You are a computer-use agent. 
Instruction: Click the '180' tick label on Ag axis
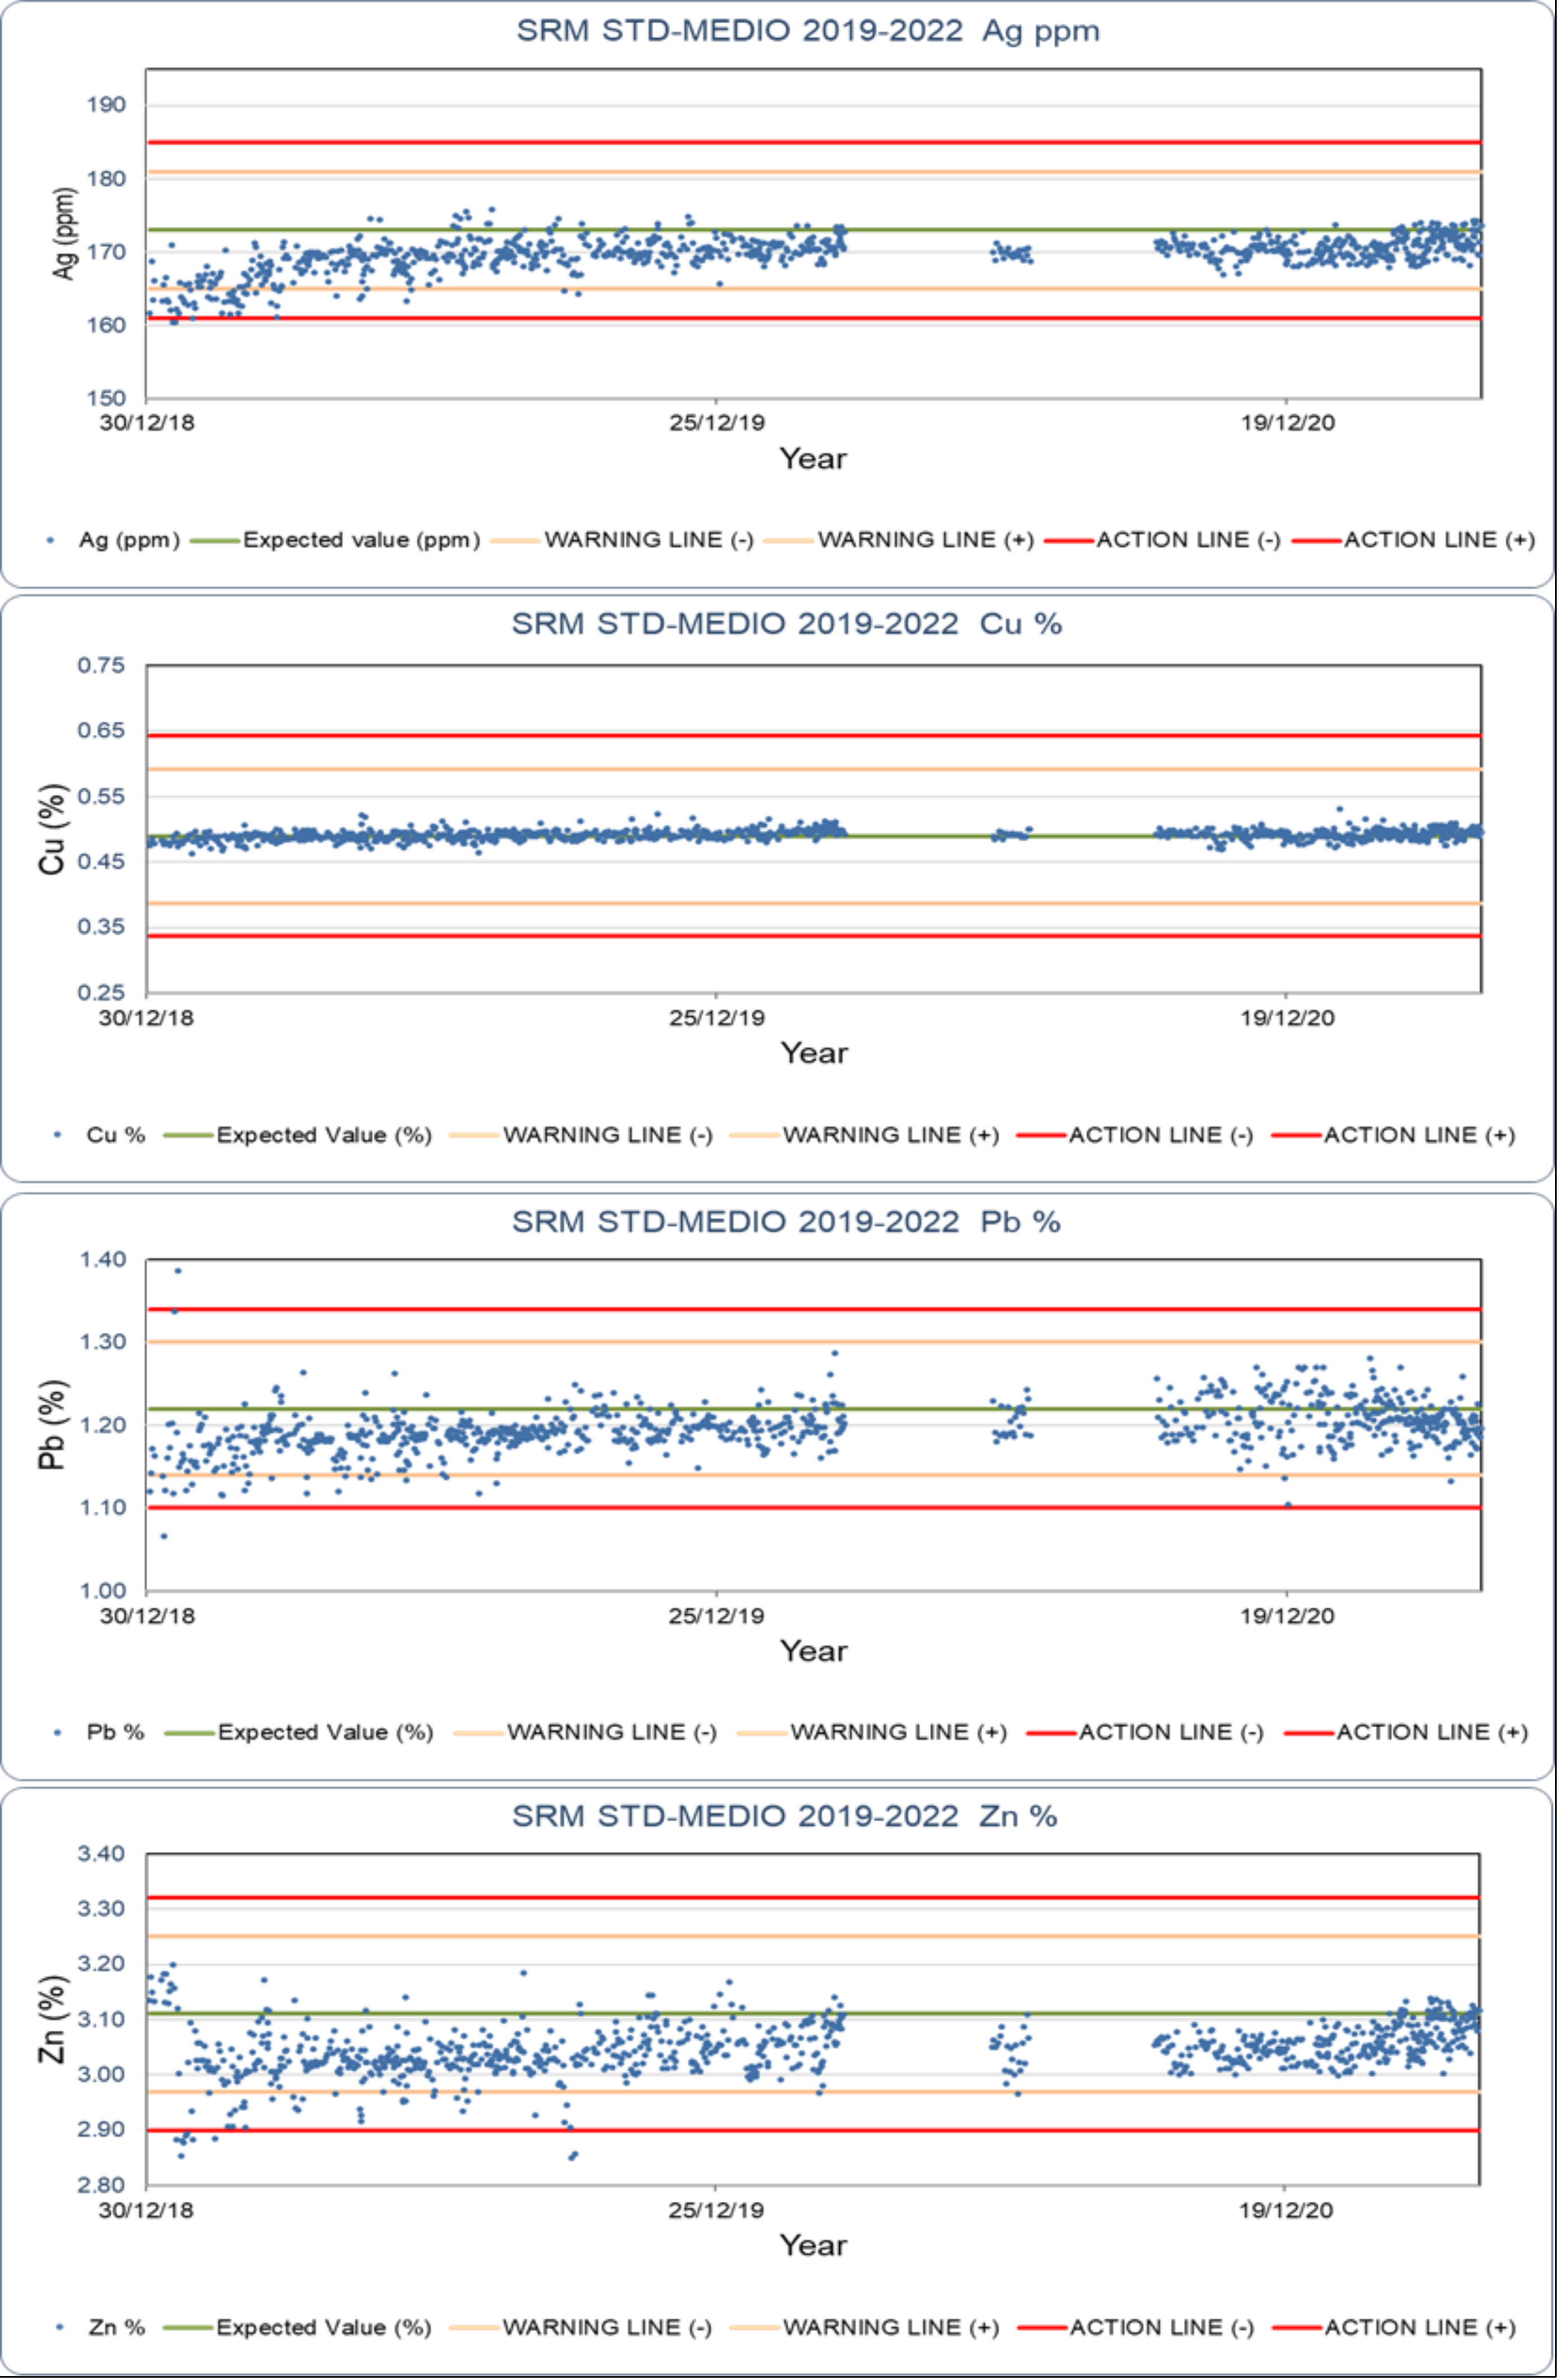pyautogui.click(x=106, y=179)
